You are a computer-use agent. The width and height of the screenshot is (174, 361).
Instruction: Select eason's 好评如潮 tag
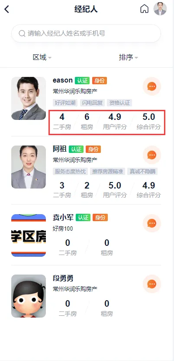point(65,103)
